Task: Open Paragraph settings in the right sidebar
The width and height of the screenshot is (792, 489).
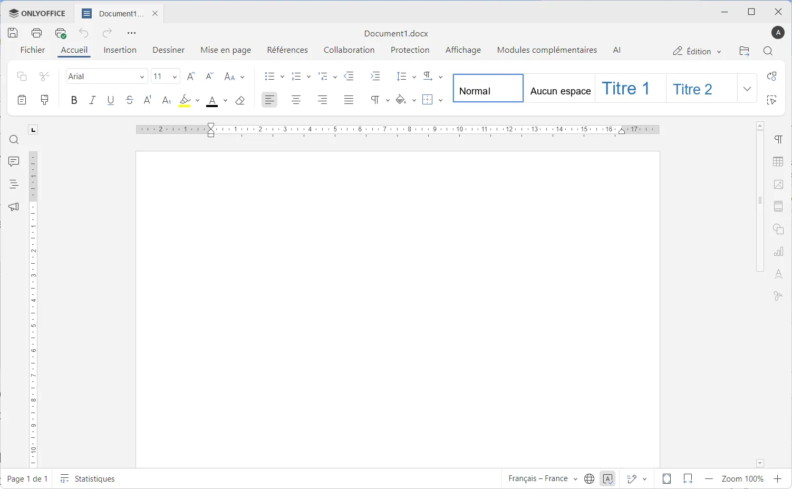Action: pos(778,139)
